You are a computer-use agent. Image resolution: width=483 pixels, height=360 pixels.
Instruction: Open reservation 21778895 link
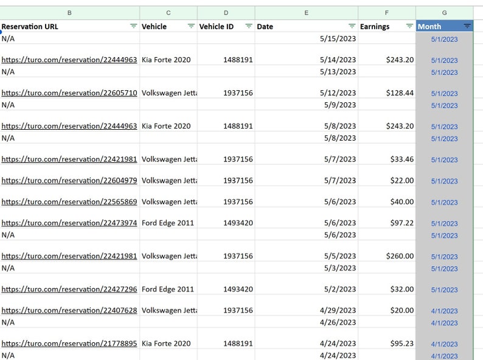coord(69,344)
